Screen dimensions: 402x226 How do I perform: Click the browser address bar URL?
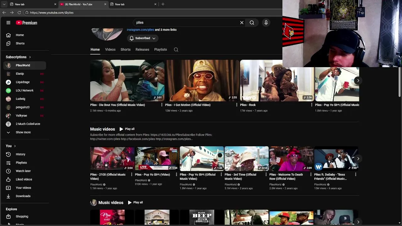click(x=52, y=13)
